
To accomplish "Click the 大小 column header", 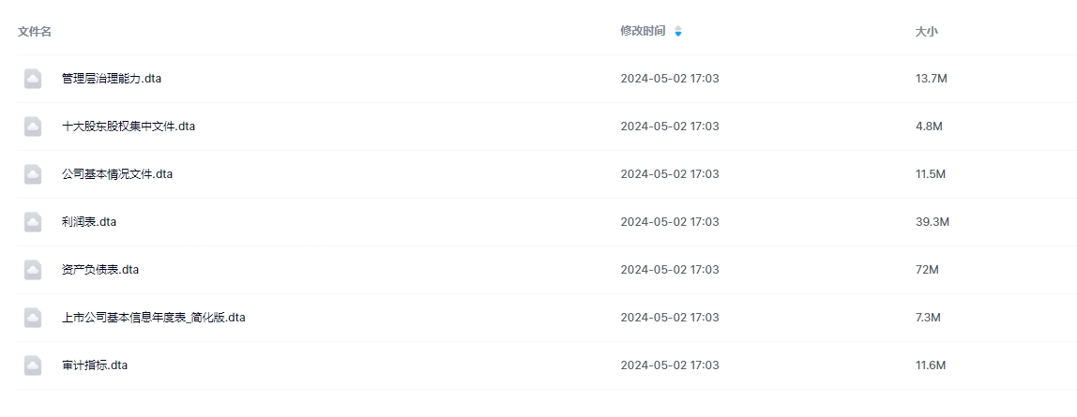I will 926,32.
